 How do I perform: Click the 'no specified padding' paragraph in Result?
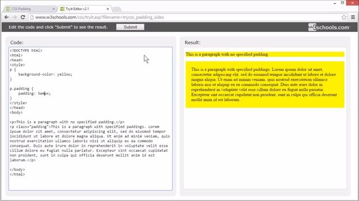click(x=265, y=54)
